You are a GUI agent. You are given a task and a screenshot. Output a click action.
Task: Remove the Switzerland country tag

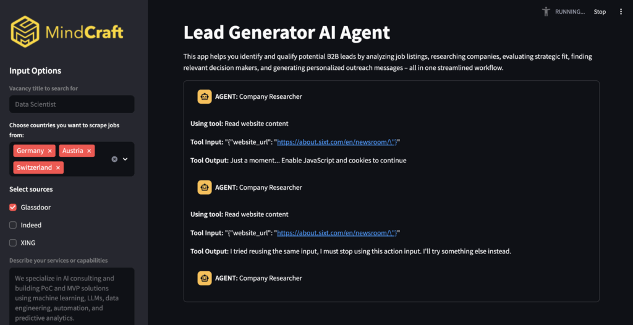(x=57, y=167)
